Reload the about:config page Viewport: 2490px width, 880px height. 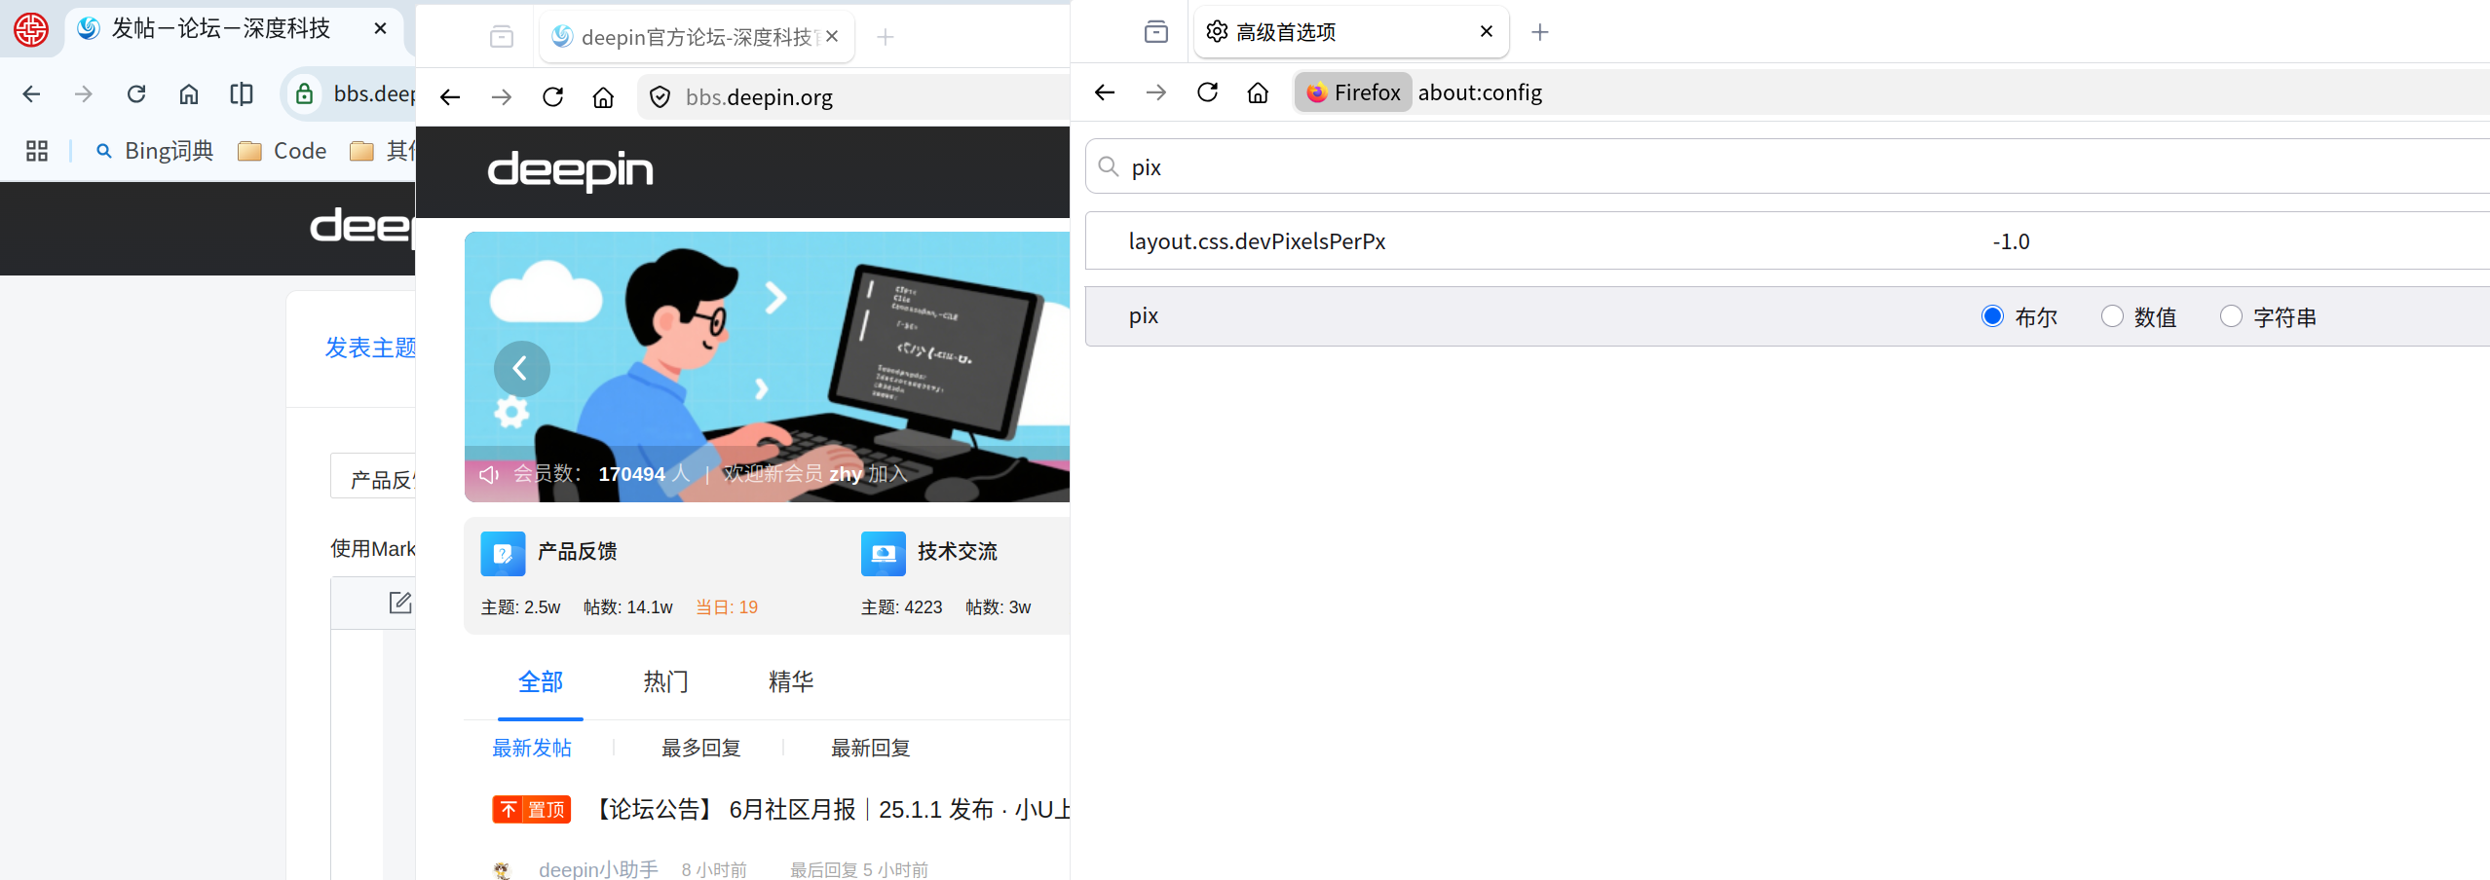pyautogui.click(x=1207, y=92)
